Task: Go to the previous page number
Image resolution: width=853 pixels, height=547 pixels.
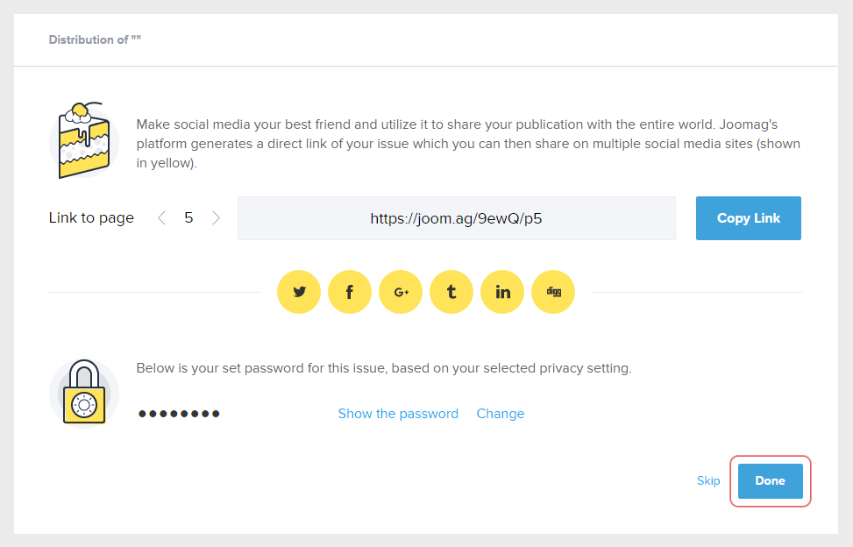Action: pos(161,218)
